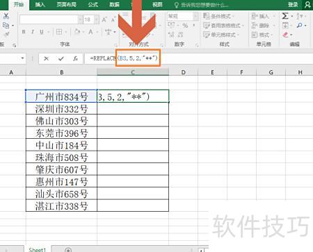Add a new sheet with plus icon
This screenshot has width=313, height=252.
click(x=68, y=250)
